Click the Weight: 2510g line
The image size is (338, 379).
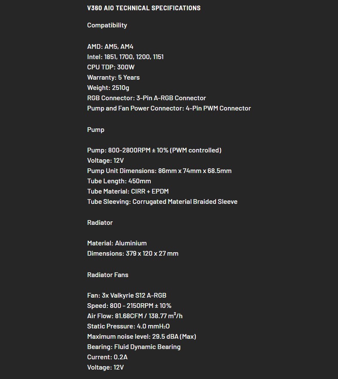(108, 88)
